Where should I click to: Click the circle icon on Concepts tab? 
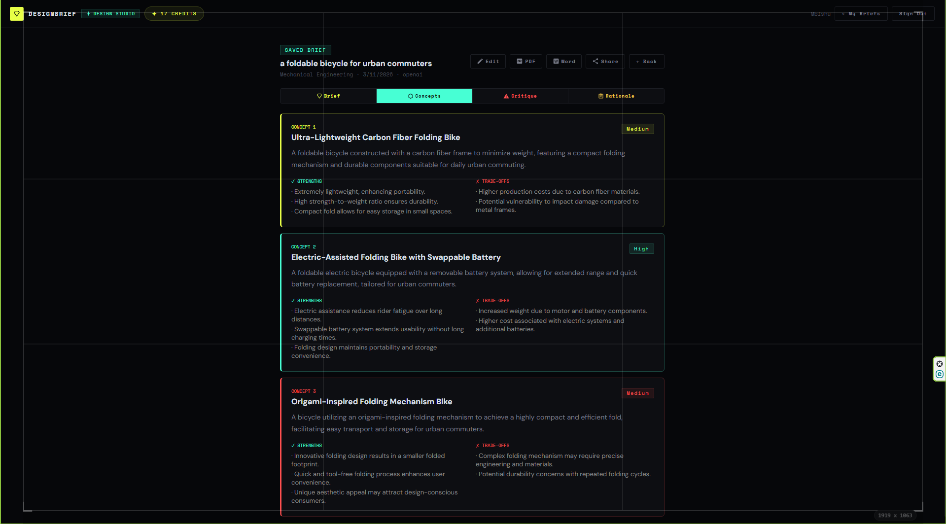(411, 96)
